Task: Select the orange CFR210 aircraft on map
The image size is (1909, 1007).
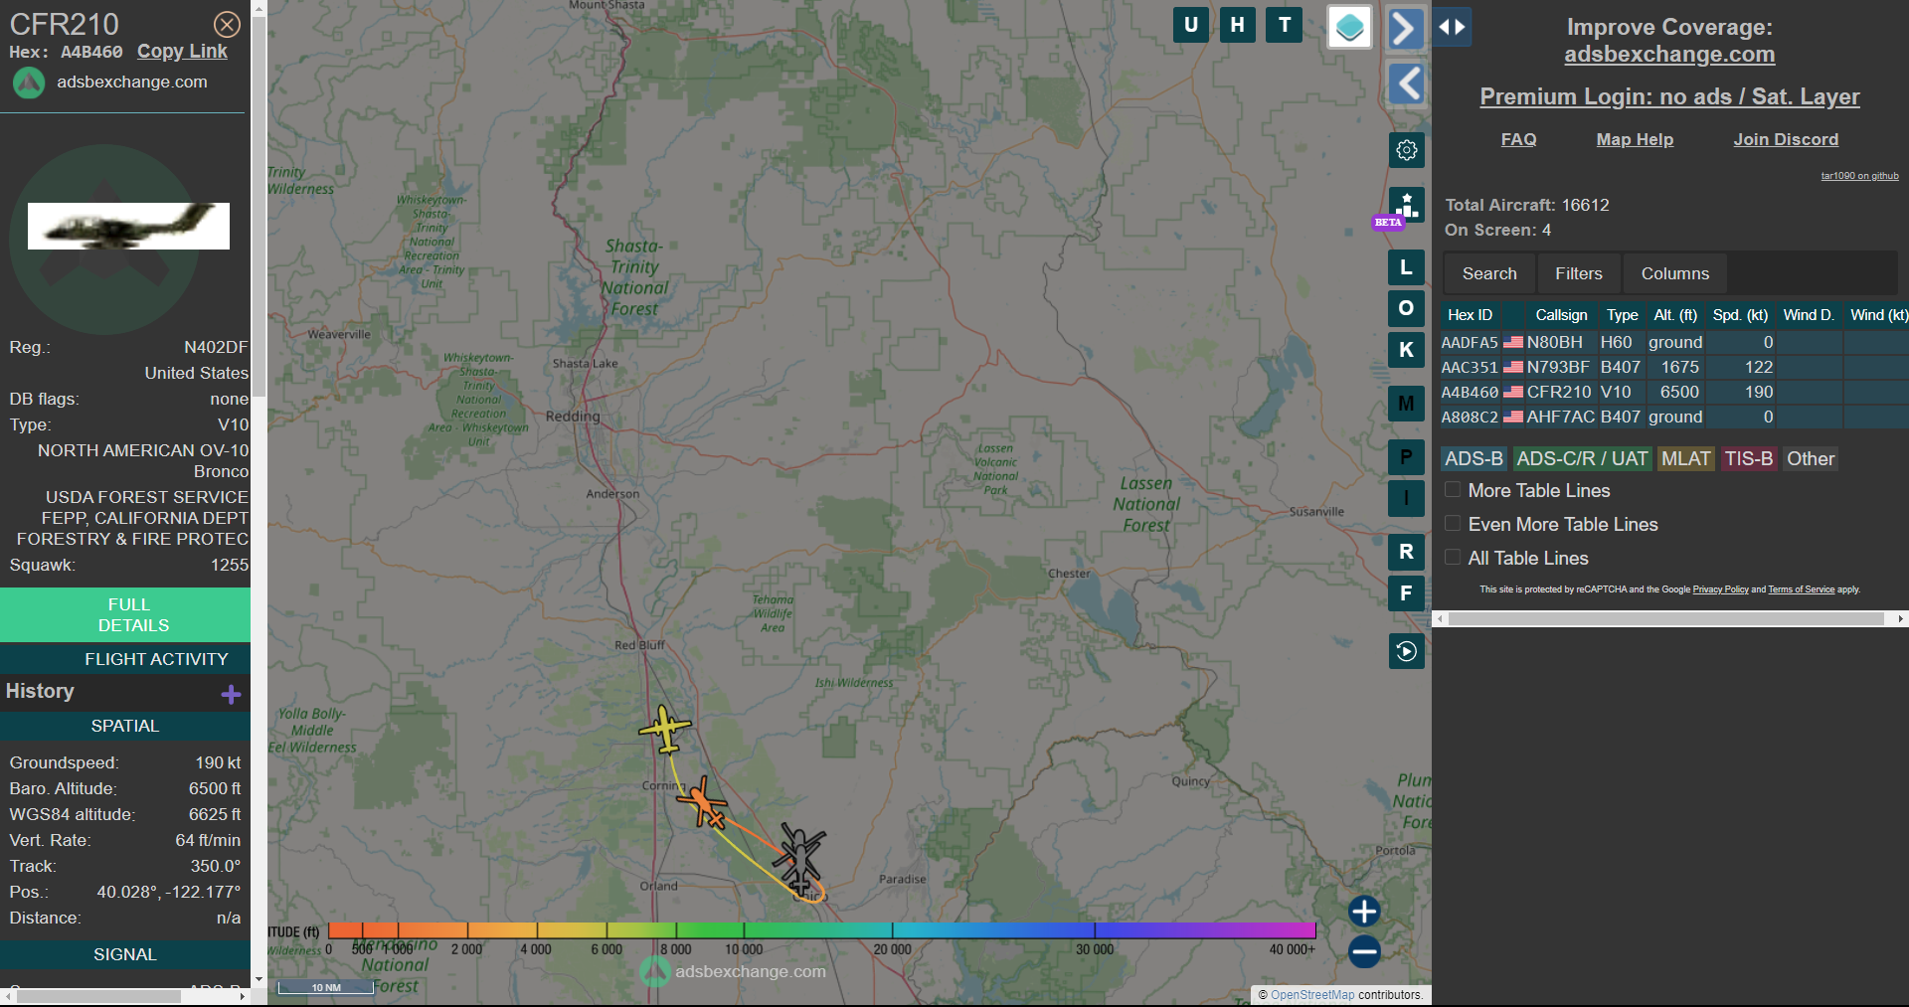Action: point(703,801)
